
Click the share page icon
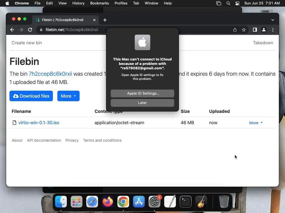pyautogui.click(x=235, y=30)
